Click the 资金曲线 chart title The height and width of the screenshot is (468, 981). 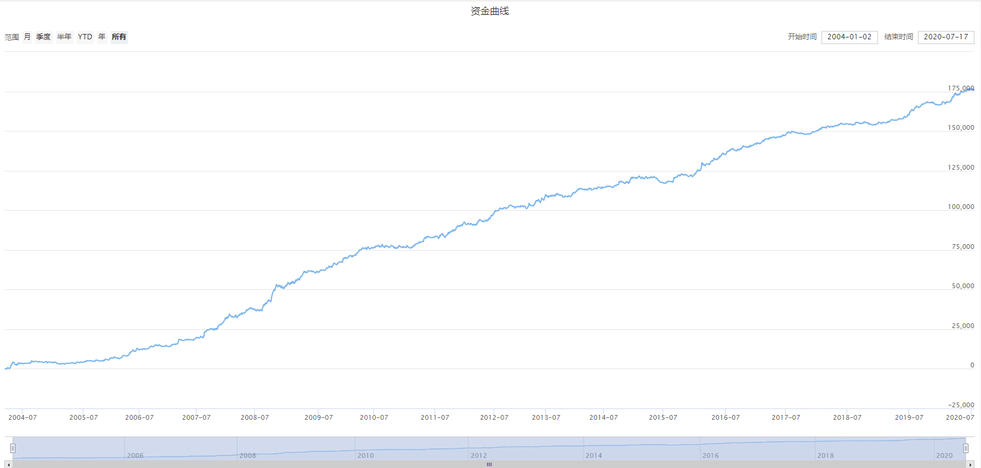(x=490, y=11)
